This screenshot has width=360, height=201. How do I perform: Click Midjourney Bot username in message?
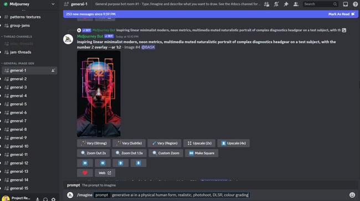tap(90, 36)
